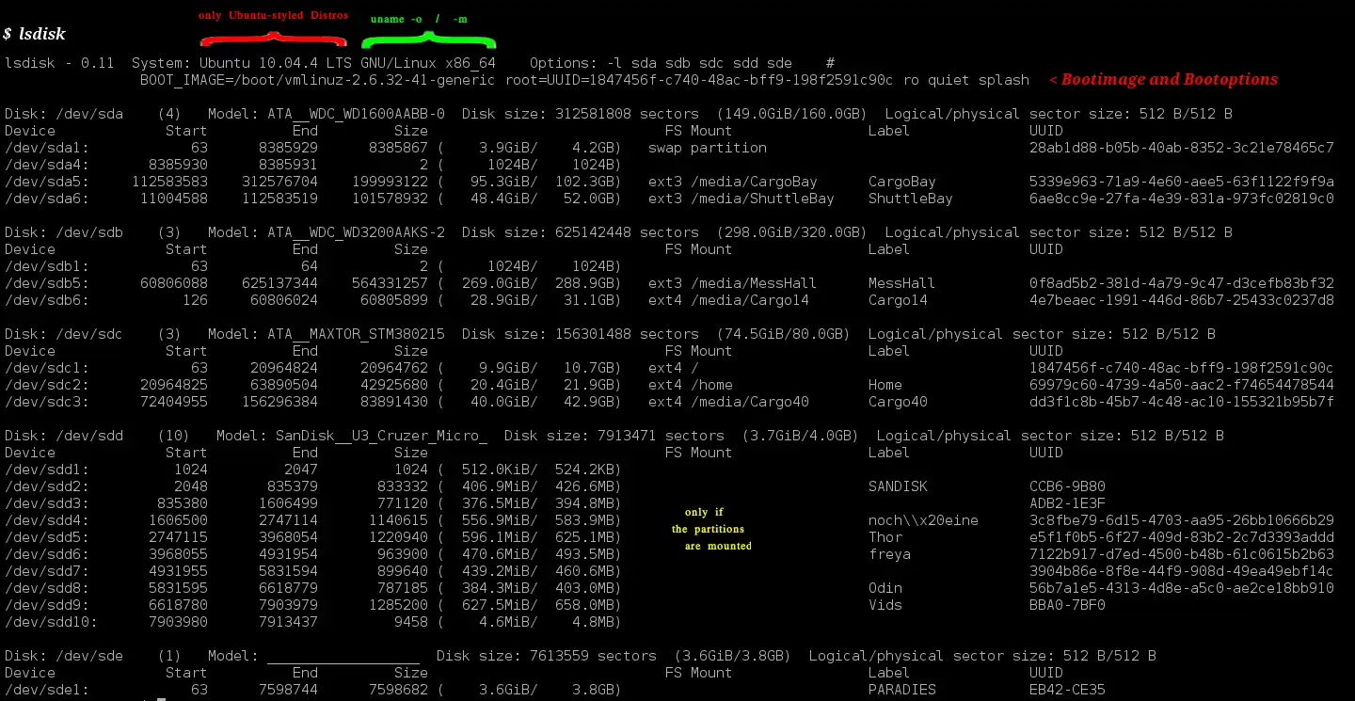Click UUID 'ADB2-1E3F'
This screenshot has width=1355, height=701.
pos(1067,503)
